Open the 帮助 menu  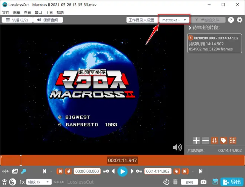tap(60, 13)
